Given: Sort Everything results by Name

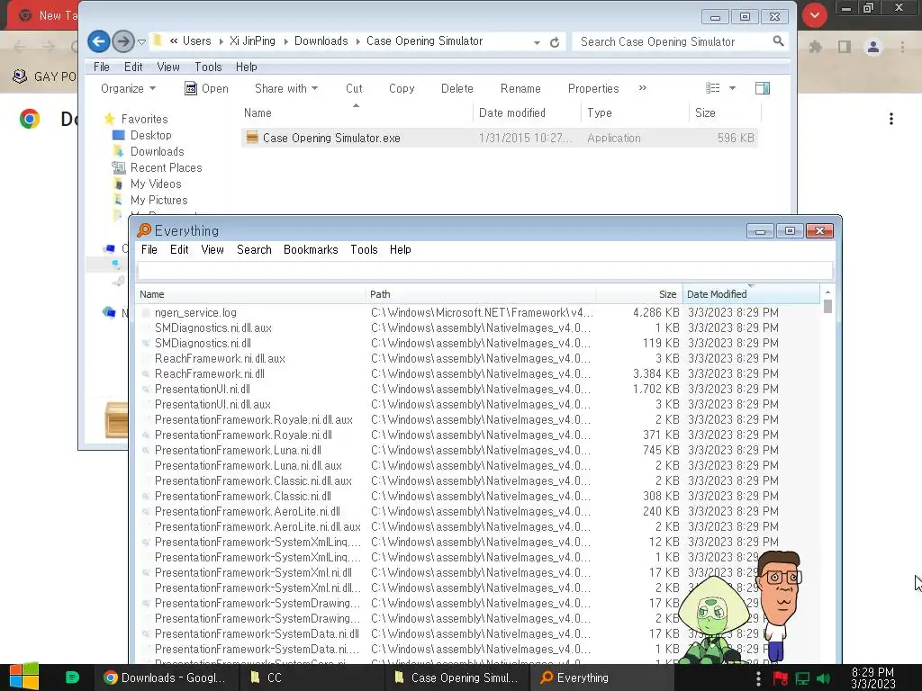Looking at the screenshot, I should pos(250,294).
